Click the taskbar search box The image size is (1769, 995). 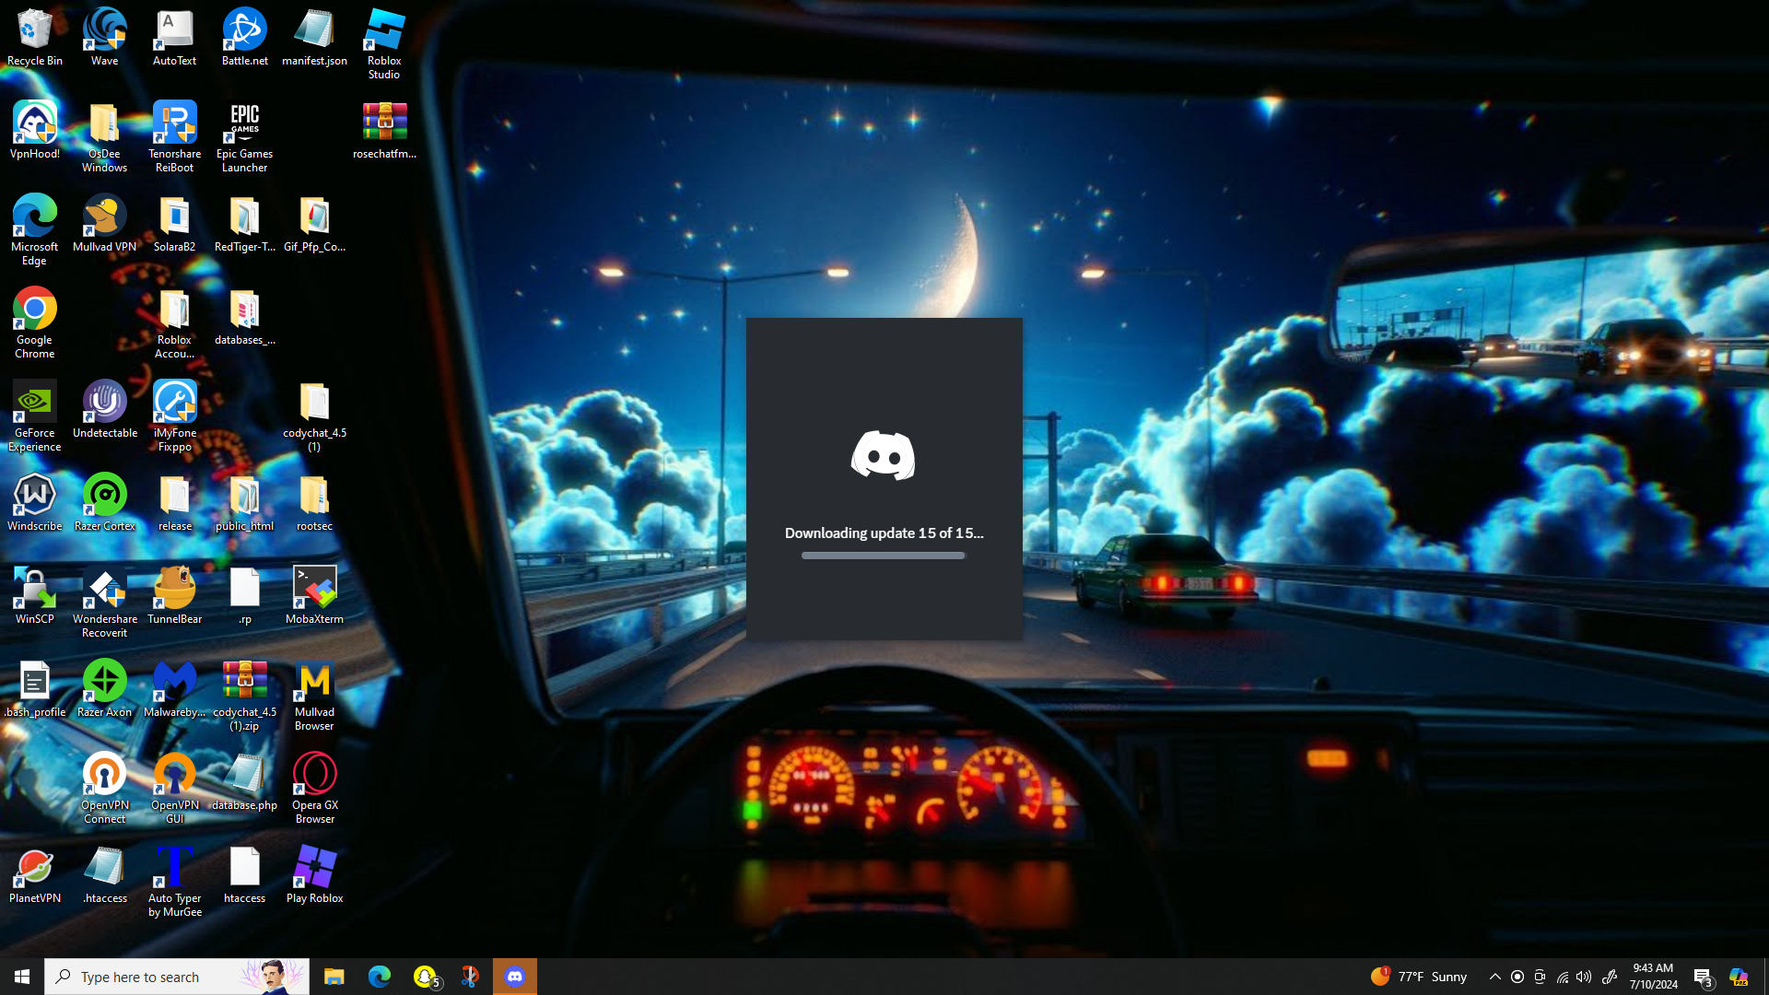pos(177,977)
